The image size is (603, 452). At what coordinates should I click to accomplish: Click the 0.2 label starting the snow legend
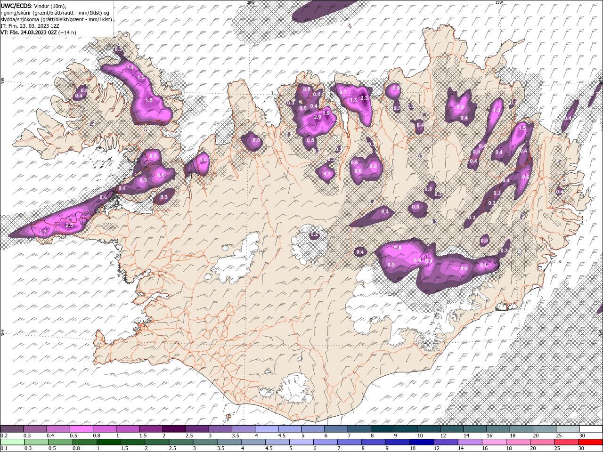coord(3,436)
